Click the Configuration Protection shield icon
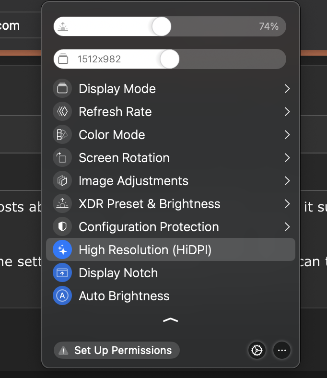 click(62, 227)
